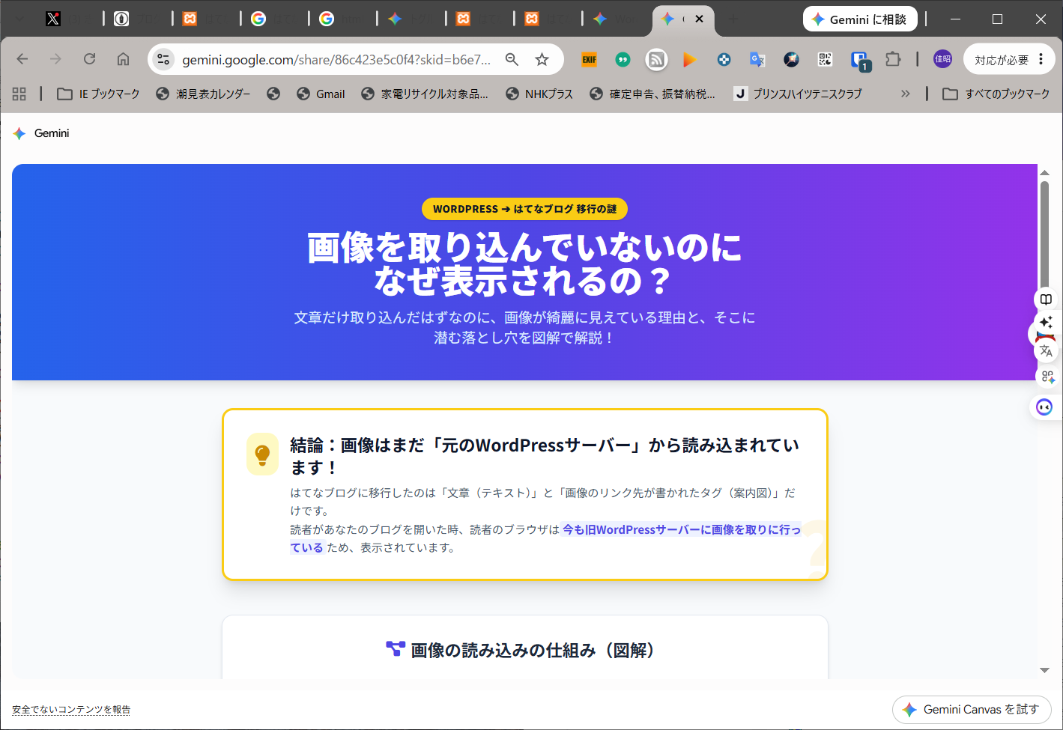Open the blue shield extension with badge 1

pos(859,61)
